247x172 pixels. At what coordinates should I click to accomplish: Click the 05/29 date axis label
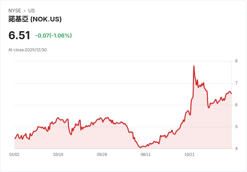click(102, 155)
